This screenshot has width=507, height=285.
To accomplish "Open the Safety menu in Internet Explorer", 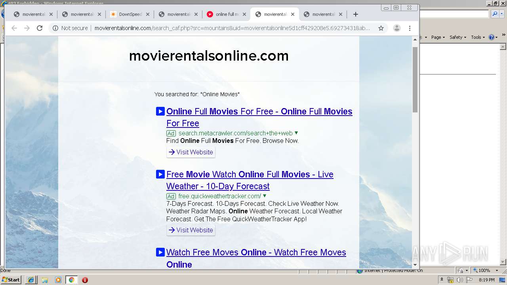I will tap(458, 37).
